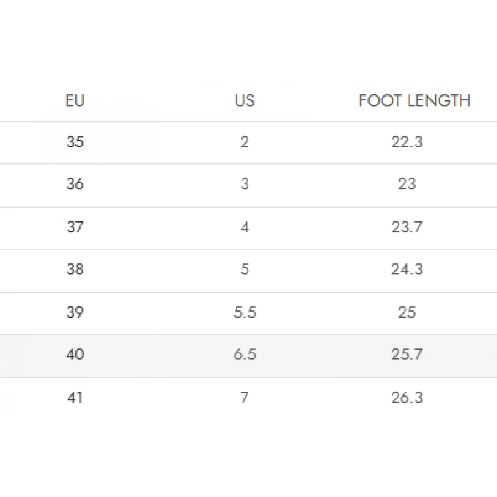Select EU size 36 cell
This screenshot has height=497, width=497.
(75, 185)
